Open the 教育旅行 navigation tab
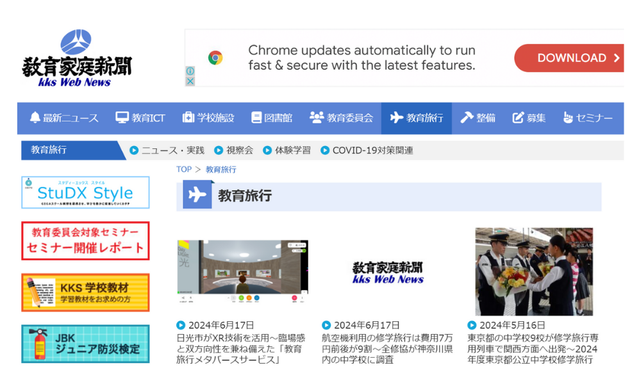This screenshot has height=384, width=641. pos(417,118)
